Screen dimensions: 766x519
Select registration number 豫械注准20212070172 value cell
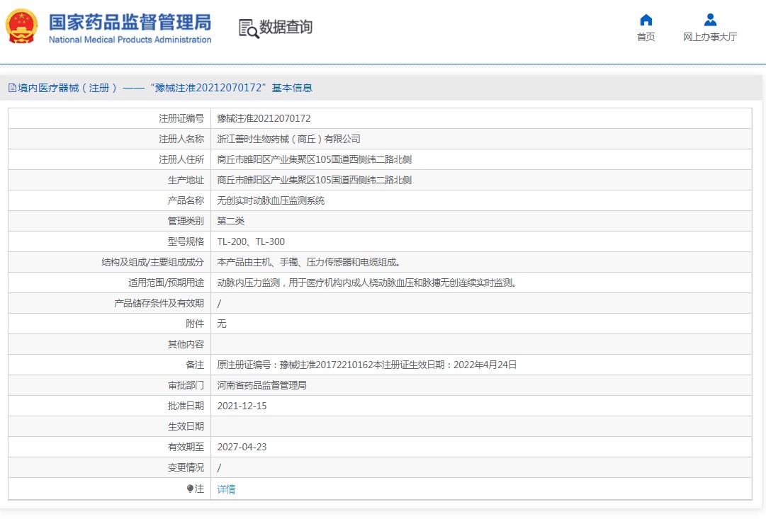[x=264, y=118]
